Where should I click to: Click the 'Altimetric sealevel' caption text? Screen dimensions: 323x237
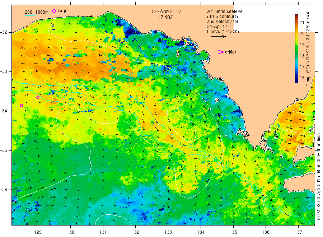pos(225,11)
